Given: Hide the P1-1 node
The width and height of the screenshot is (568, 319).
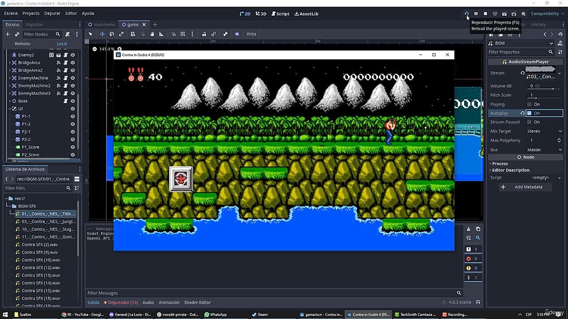Looking at the screenshot, I should pos(73,117).
